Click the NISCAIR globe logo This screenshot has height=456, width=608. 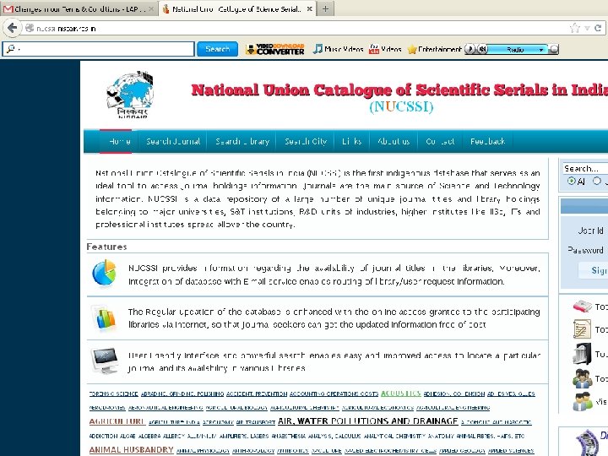coord(130,95)
